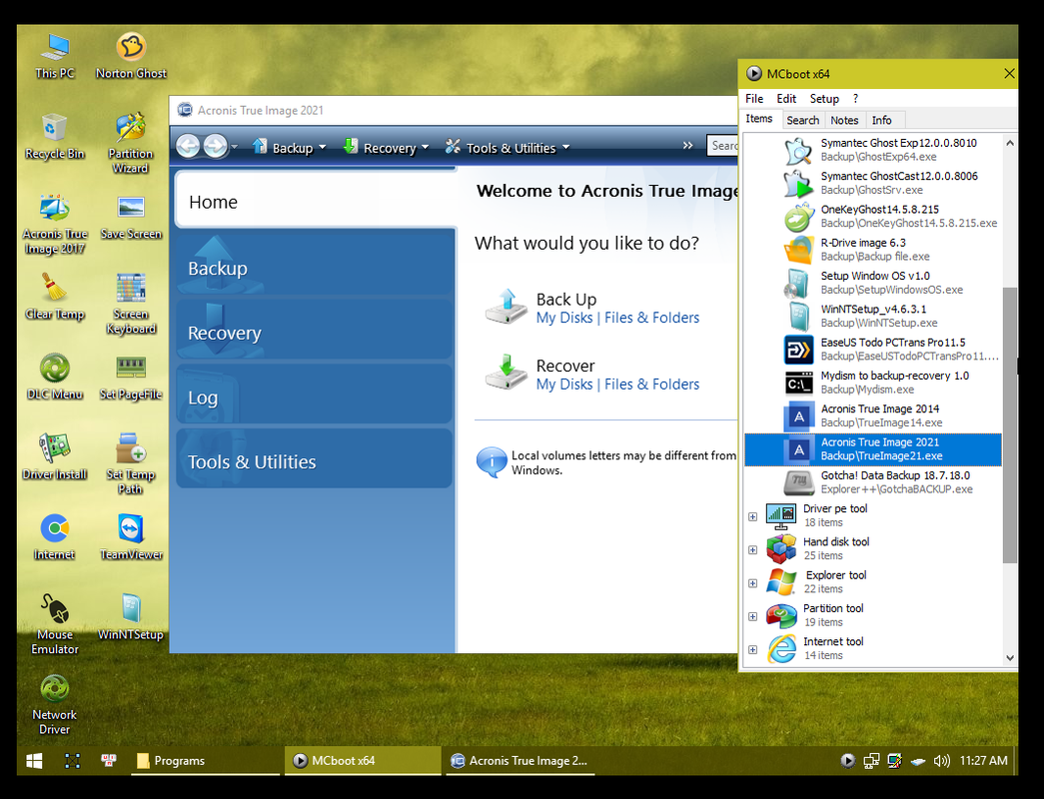The width and height of the screenshot is (1044, 799).
Task: Open the Recovery toolbar dropdown
Action: coord(387,148)
